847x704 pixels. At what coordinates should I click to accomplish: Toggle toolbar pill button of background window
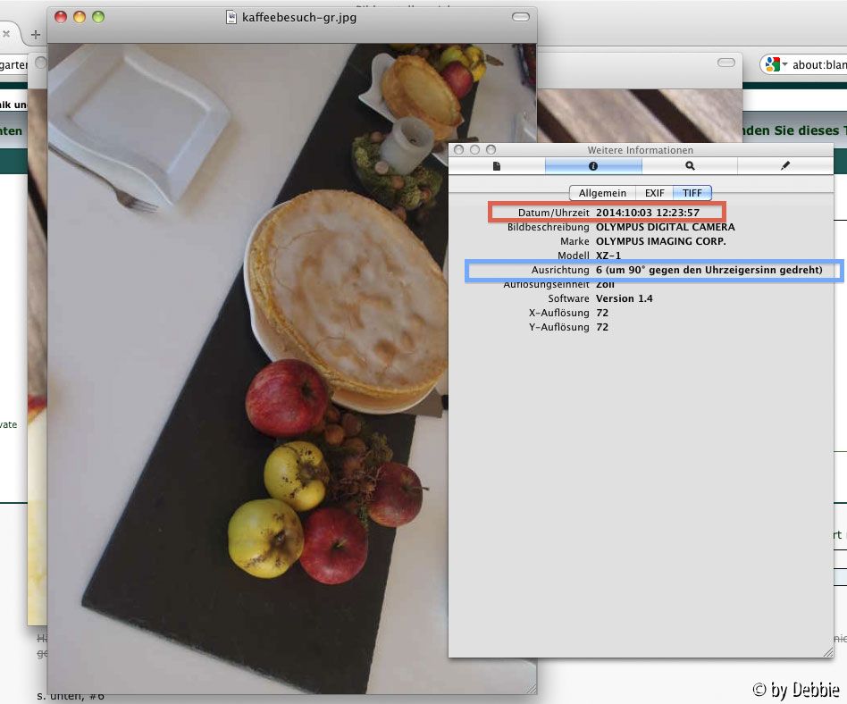click(x=726, y=63)
